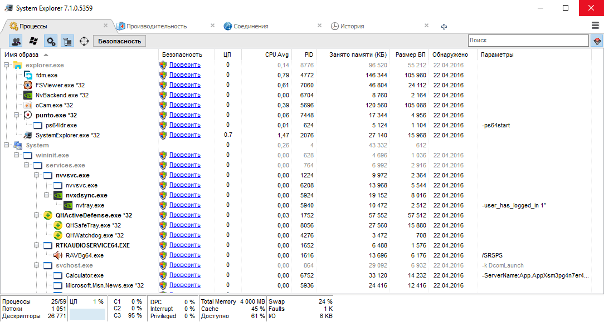Sort by Занято памяти (КБ) column header
The width and height of the screenshot is (604, 322).
point(353,55)
